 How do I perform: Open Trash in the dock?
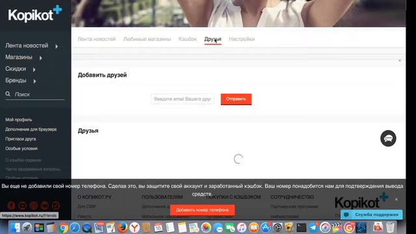click(x=390, y=227)
